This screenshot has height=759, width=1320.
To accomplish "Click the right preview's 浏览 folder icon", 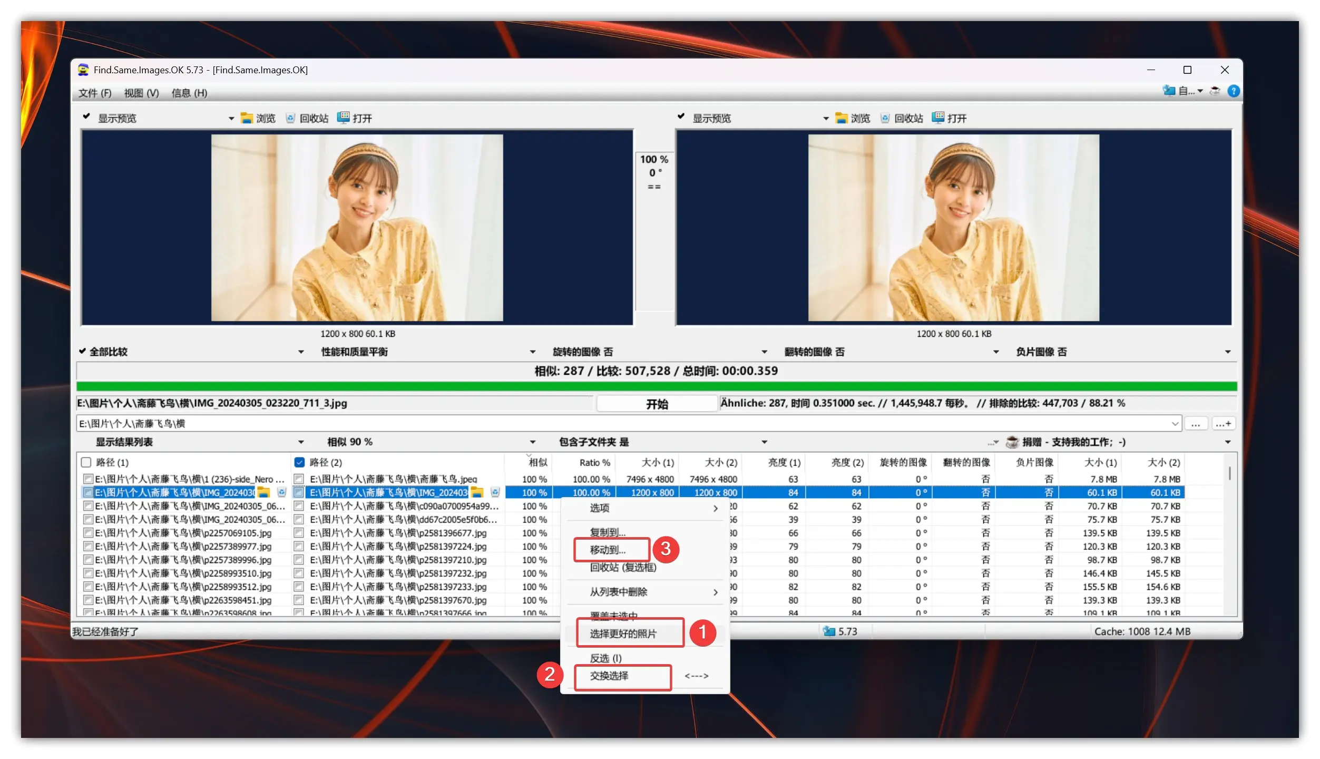I will 841,118.
